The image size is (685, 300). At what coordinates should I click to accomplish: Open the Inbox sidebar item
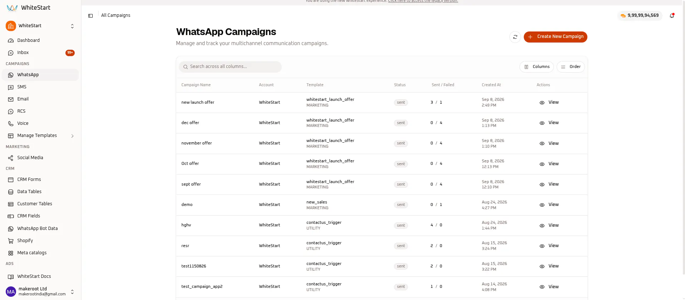40,53
